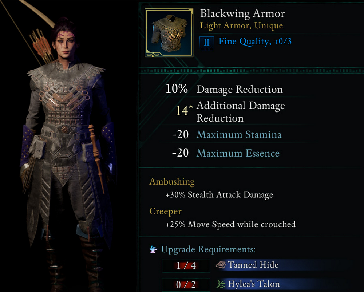The height and width of the screenshot is (292, 364).
Task: Click the Hylea's Talon leaf icon
Action: point(221,284)
